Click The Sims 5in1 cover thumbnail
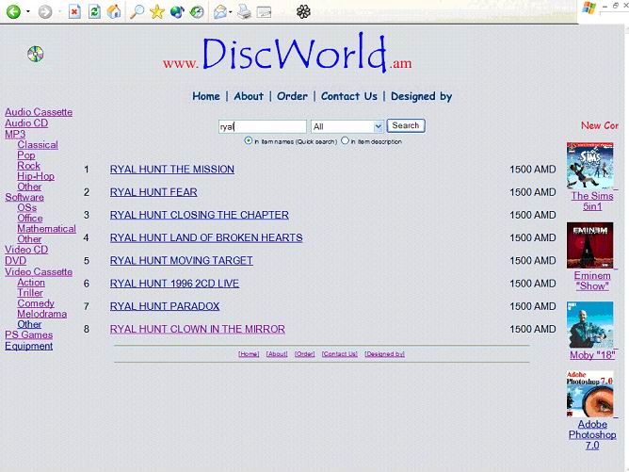 pyautogui.click(x=590, y=165)
